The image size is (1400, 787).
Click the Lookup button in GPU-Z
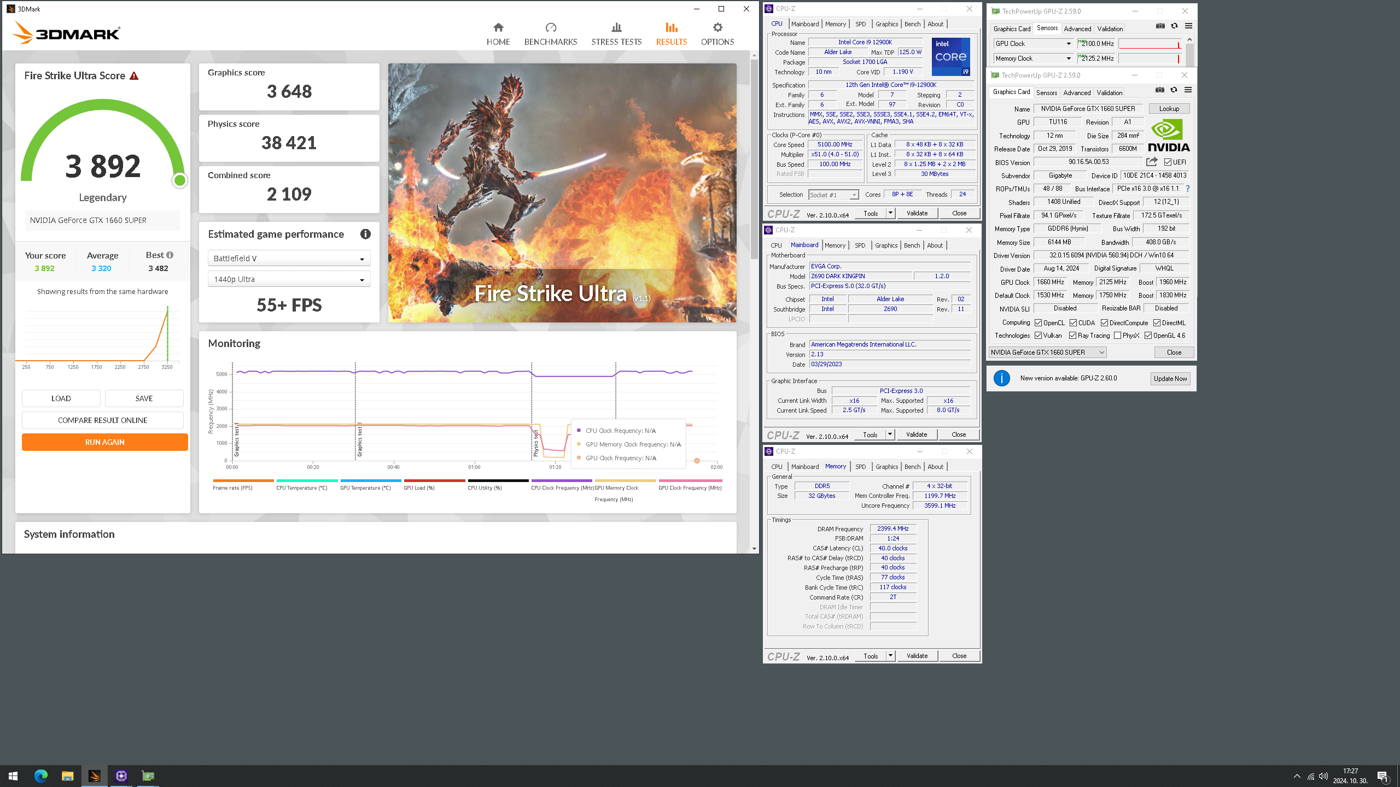[1169, 109]
